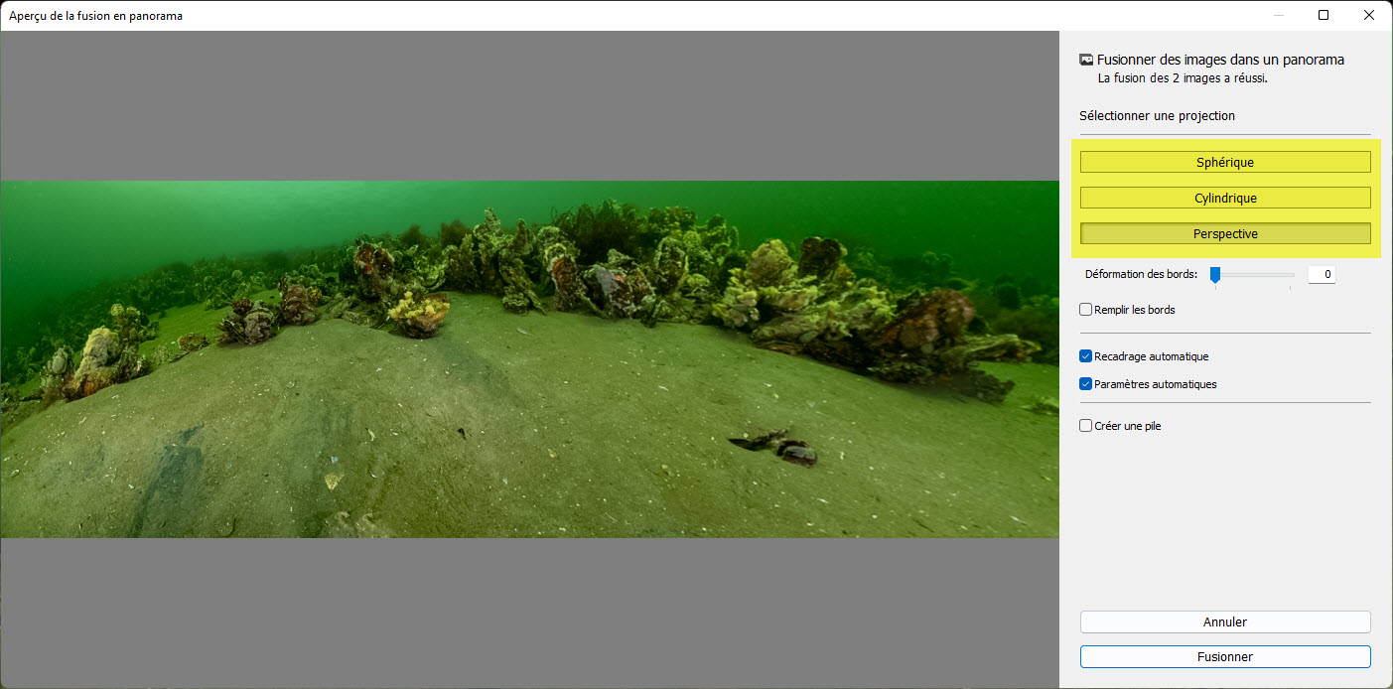Select the Cylindrique projection

1225,198
